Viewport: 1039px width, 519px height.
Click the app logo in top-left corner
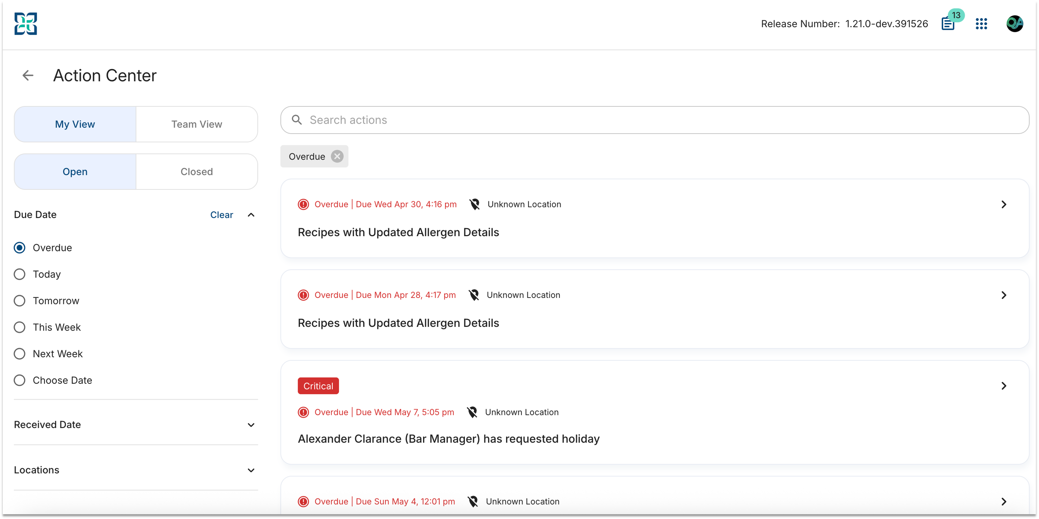click(x=26, y=24)
